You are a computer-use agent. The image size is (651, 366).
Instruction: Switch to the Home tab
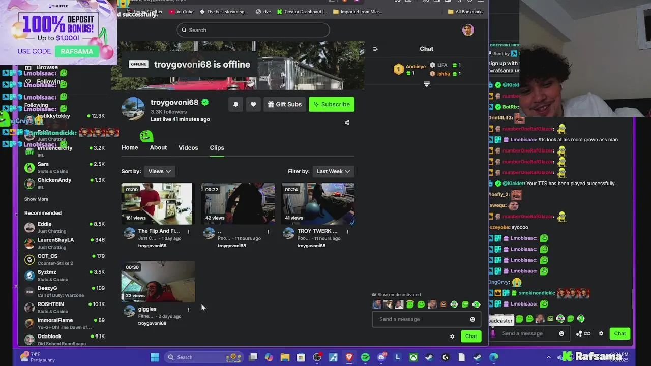point(130,147)
